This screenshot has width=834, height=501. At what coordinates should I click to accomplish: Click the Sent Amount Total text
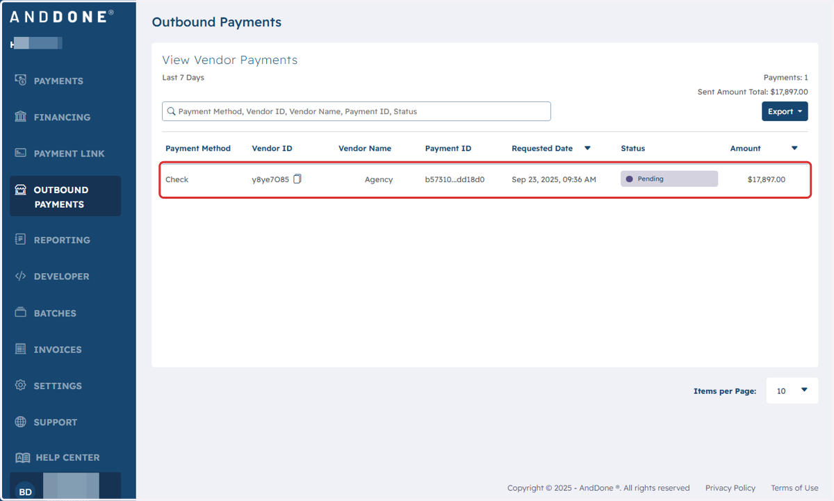tap(753, 92)
